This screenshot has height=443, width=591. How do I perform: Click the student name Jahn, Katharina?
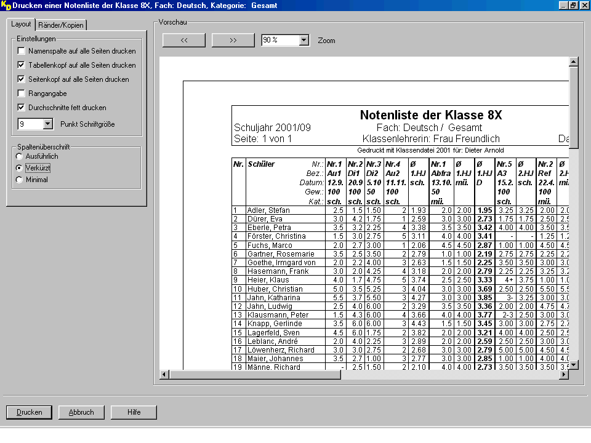pos(273,298)
